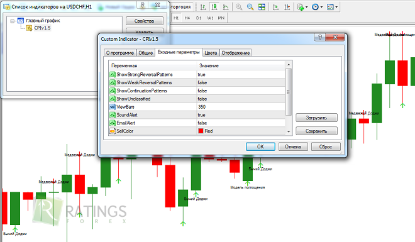415x242 pixels.
Task: Switch chart to line chart mode
Action: pyautogui.click(x=226, y=7)
